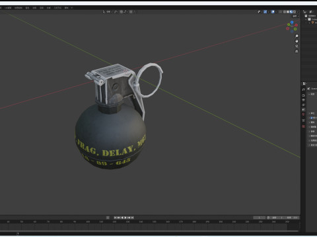
Task: Open the Tool properties tab
Action: [303, 90]
